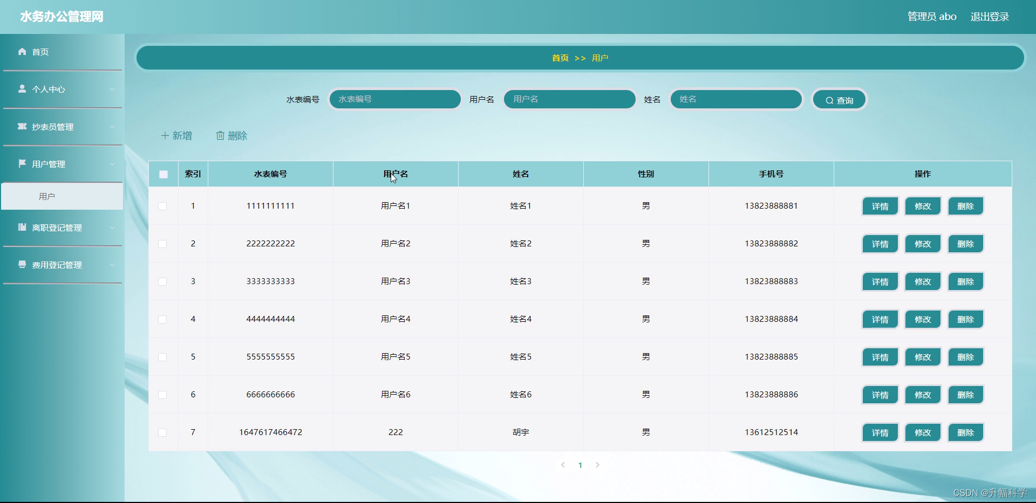
Task: Click the 个人中心 person icon
Action: pos(22,89)
